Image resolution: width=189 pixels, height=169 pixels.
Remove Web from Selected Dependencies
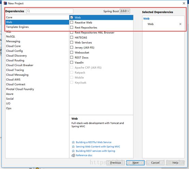coord(180,24)
